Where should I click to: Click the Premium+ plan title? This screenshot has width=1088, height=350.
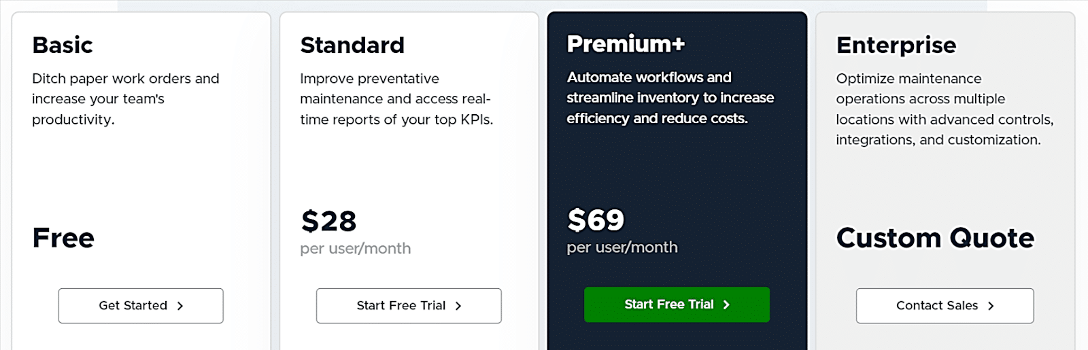pyautogui.click(x=626, y=43)
